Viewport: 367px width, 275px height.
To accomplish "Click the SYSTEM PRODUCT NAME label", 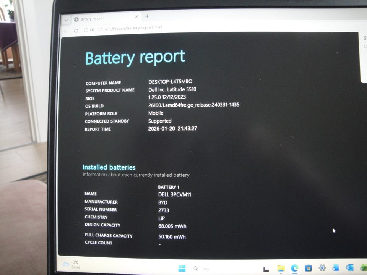I will (110, 90).
